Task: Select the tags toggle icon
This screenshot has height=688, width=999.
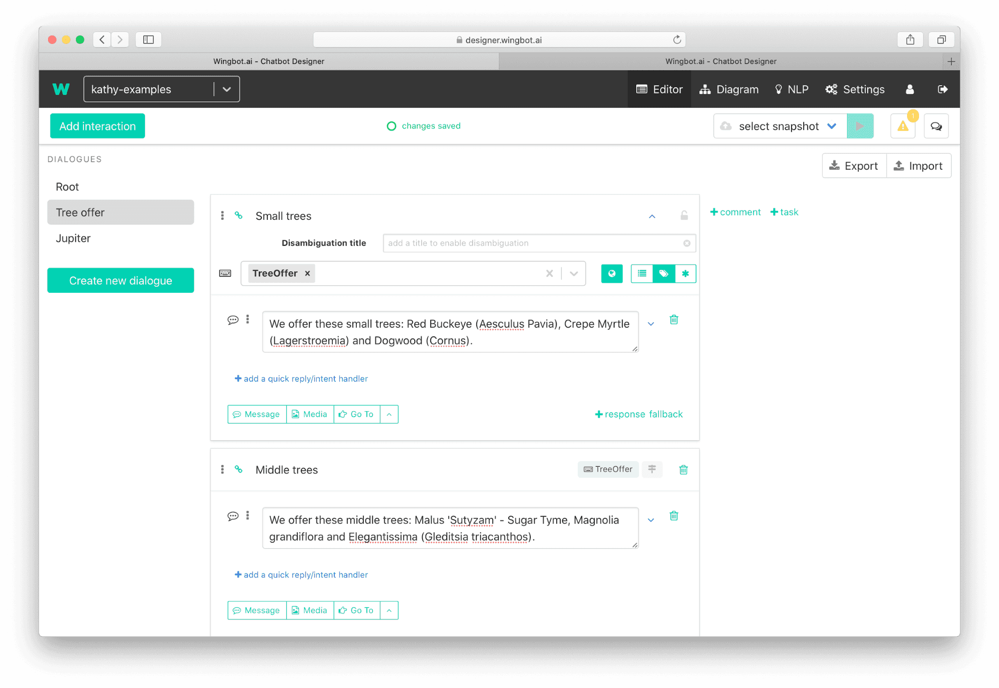Action: tap(664, 273)
